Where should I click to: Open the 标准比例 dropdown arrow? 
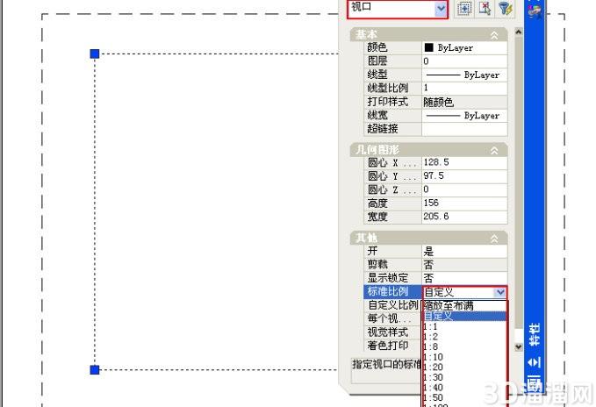click(499, 292)
